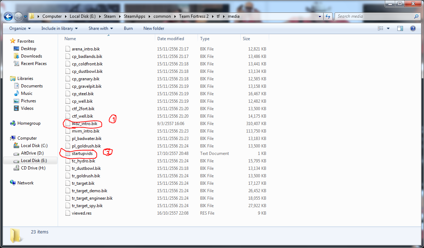Viewport: 424px width, 248px height.
Task: Open recent locations dropdown arrow
Action: [x=25, y=16]
